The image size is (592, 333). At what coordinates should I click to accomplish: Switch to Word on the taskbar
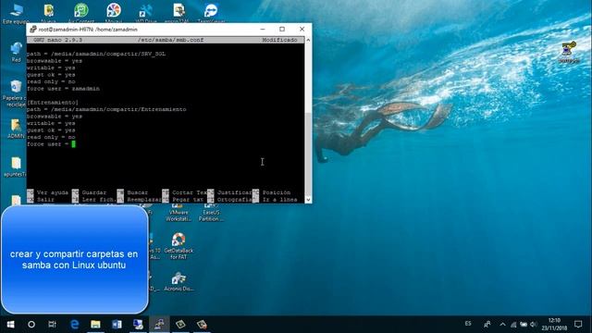117,325
